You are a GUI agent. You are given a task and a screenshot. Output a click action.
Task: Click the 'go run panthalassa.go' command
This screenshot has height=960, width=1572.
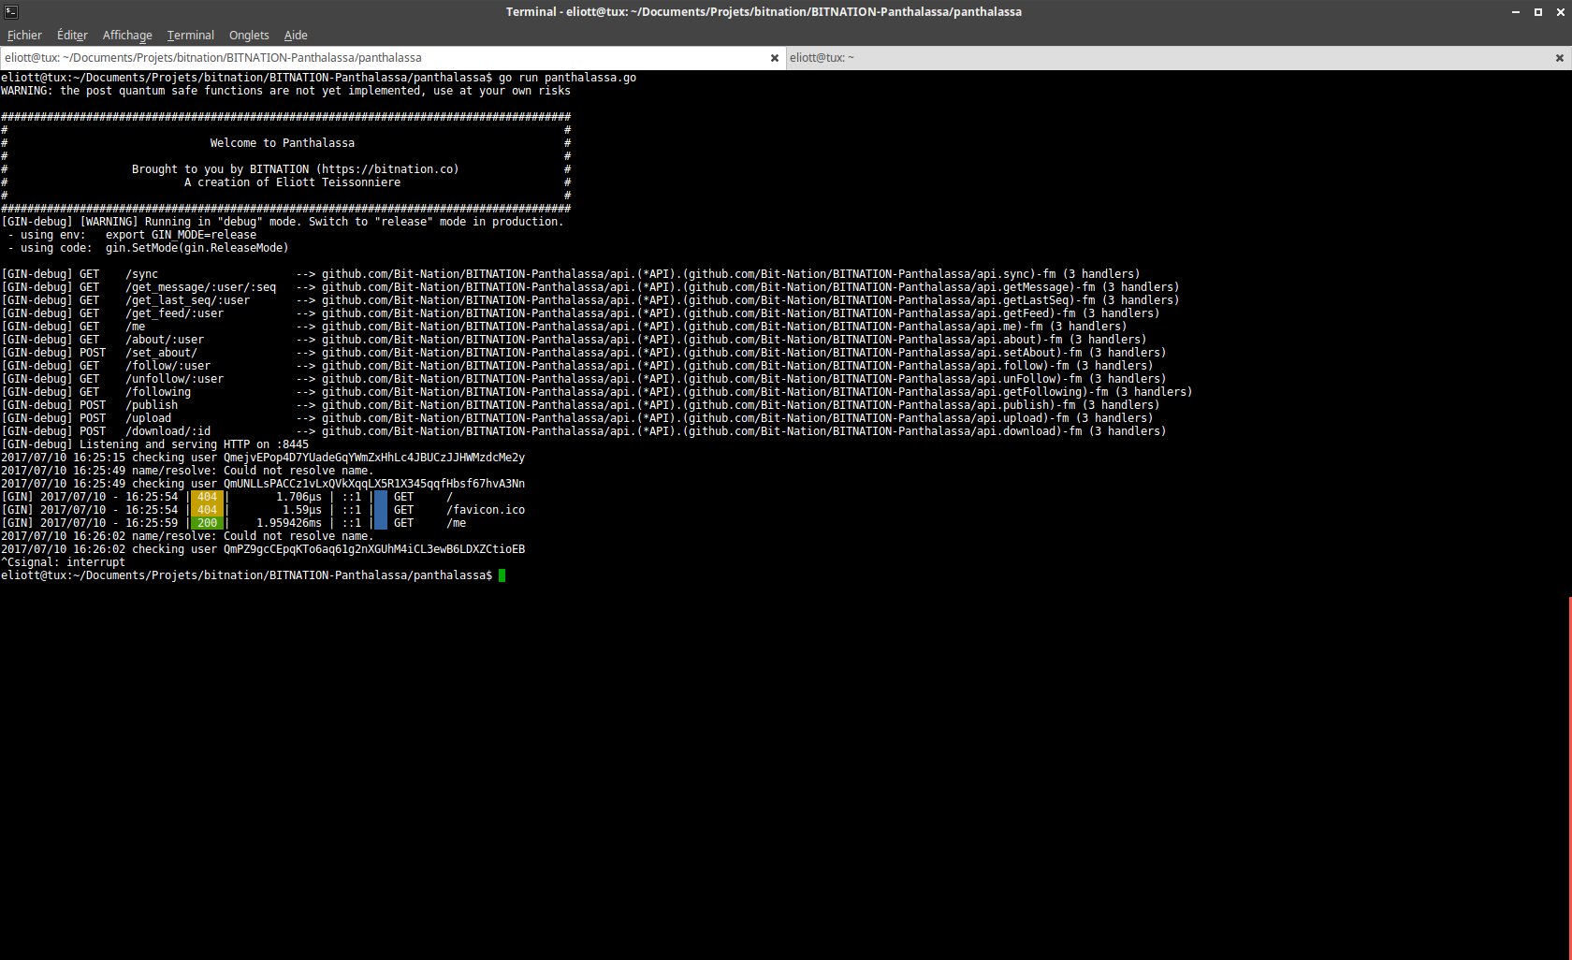coord(567,78)
